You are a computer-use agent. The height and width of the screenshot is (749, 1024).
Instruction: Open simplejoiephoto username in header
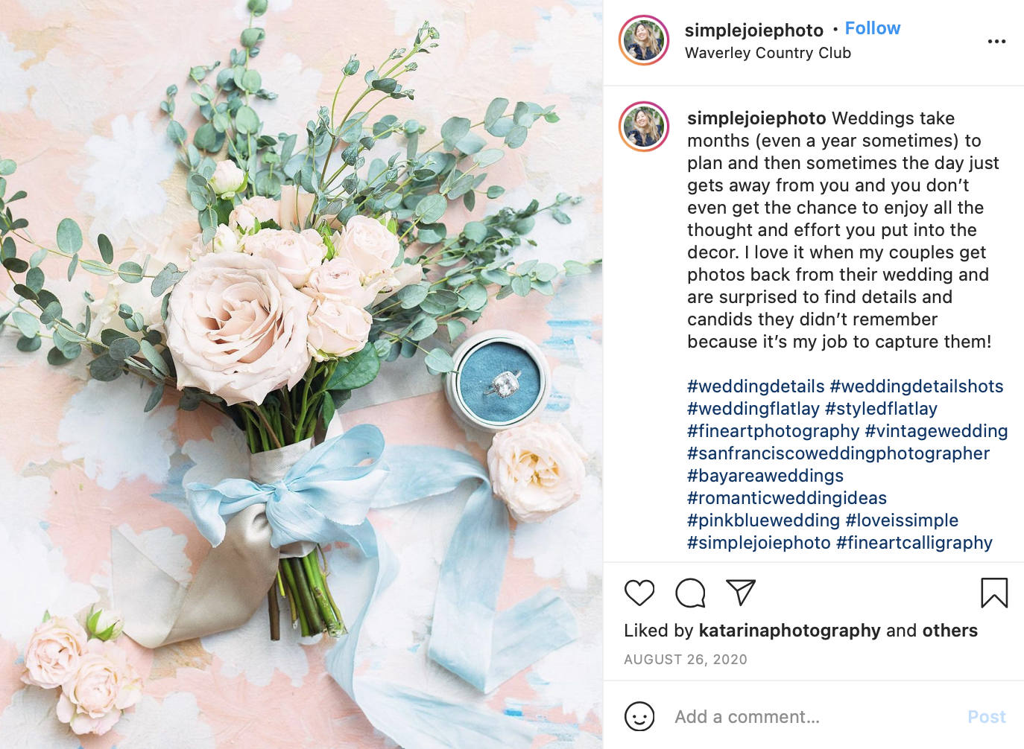point(754,30)
